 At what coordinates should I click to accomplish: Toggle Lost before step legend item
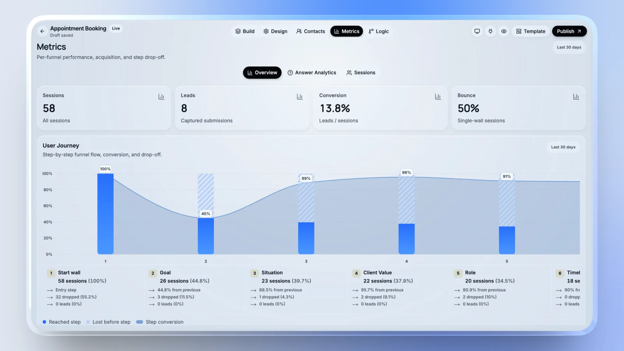click(108, 322)
